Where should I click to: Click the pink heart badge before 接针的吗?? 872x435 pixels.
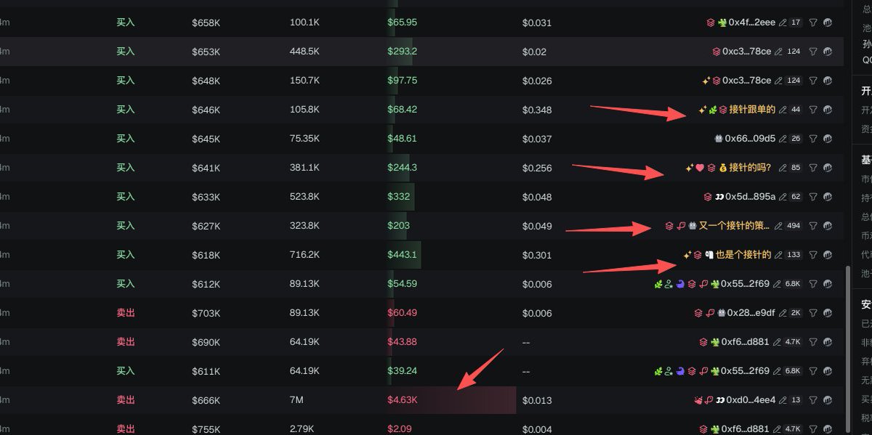701,168
